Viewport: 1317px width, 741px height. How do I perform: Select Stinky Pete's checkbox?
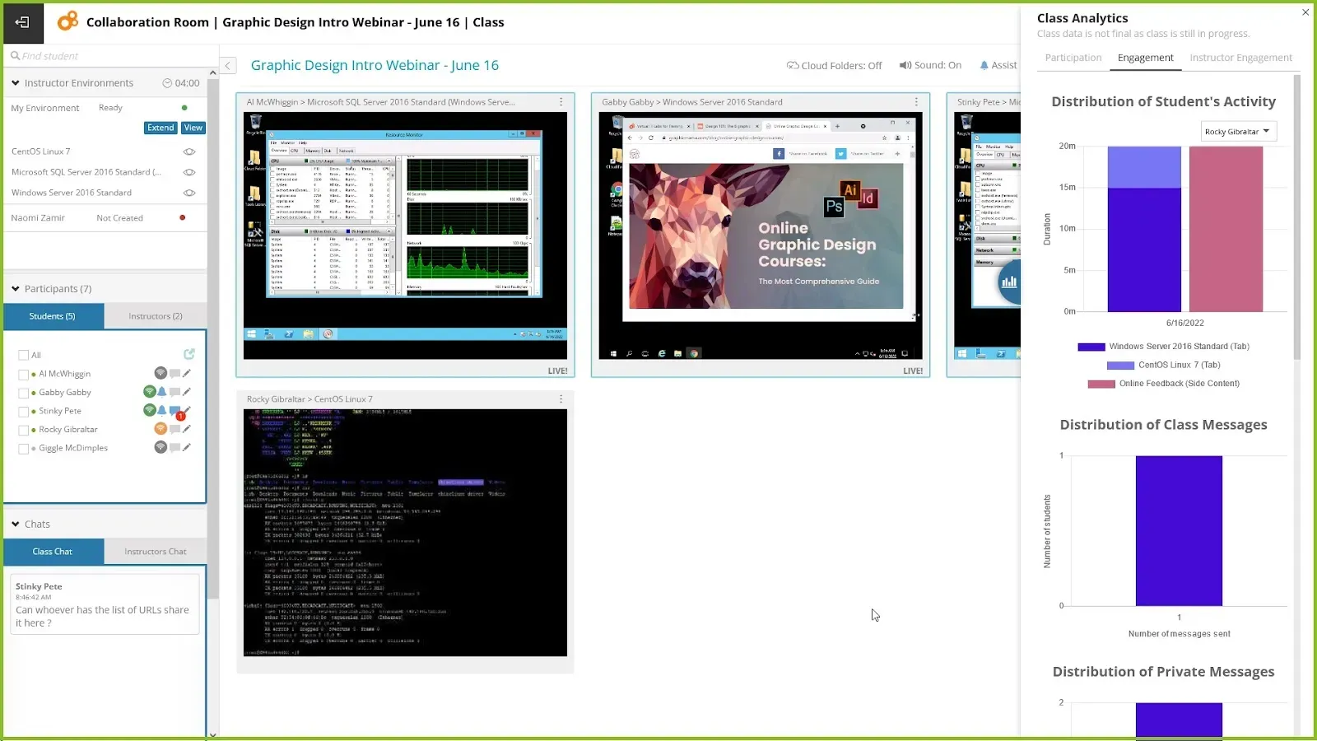pyautogui.click(x=23, y=412)
